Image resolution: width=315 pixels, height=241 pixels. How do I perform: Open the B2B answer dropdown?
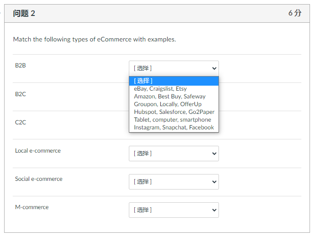174,68
